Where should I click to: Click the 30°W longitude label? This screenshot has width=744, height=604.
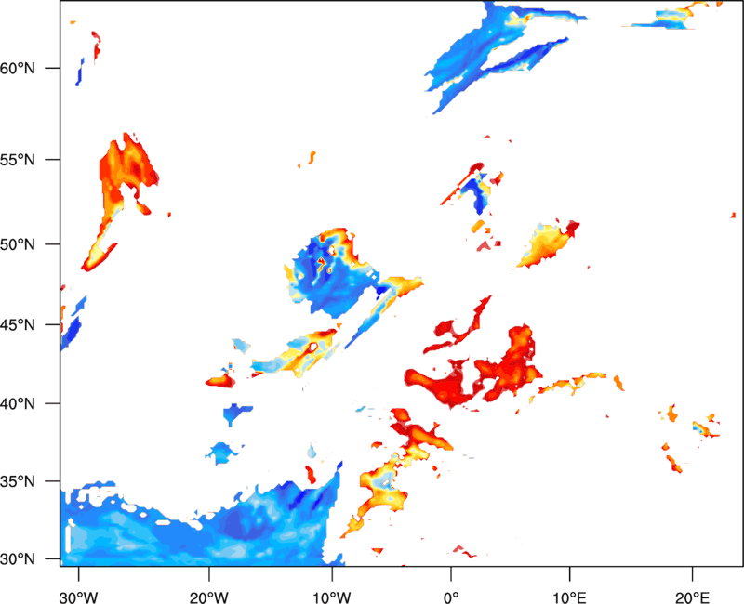click(78, 597)
